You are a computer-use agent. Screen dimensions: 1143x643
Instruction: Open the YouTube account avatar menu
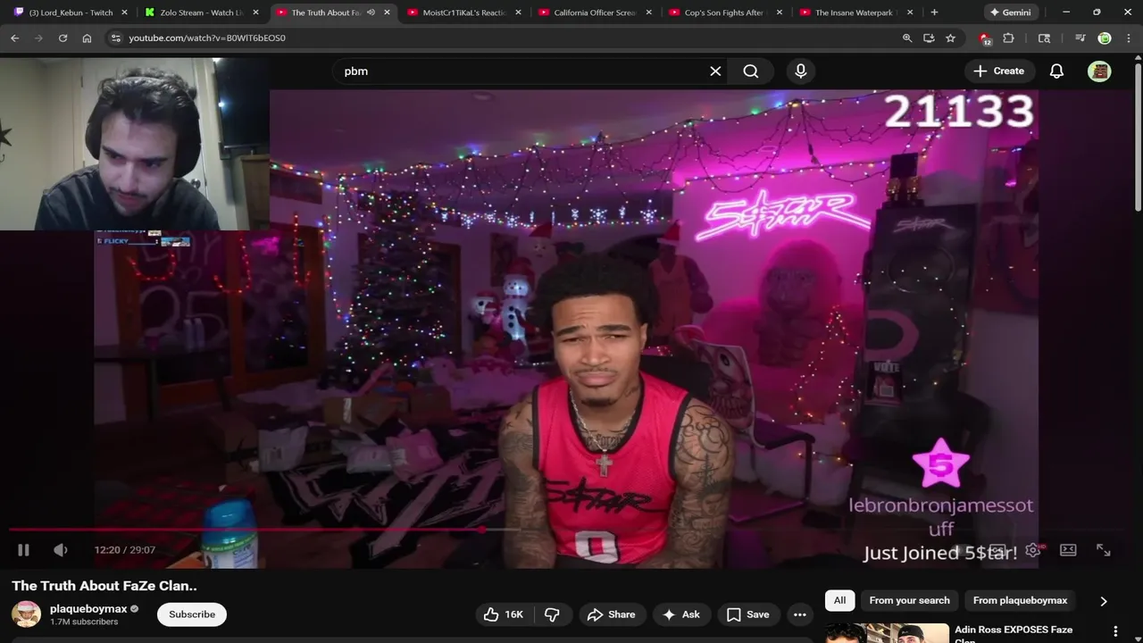(1099, 71)
